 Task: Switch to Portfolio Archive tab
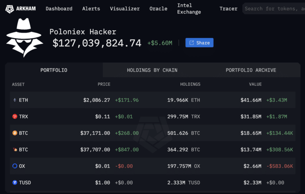click(x=251, y=70)
